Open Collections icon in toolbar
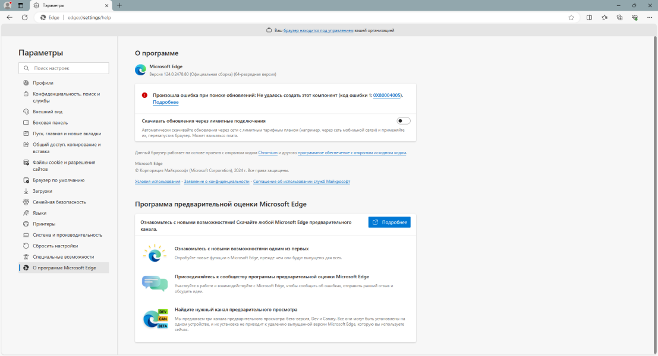Image resolution: width=658 pixels, height=356 pixels. coord(620,18)
